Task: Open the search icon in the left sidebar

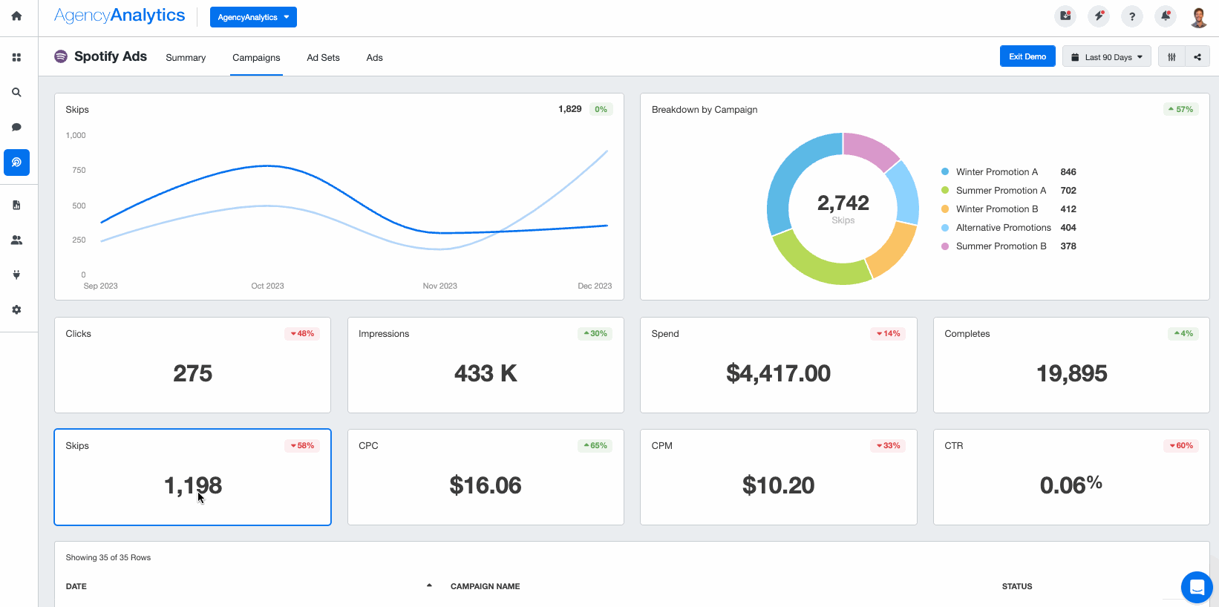Action: coord(16,93)
